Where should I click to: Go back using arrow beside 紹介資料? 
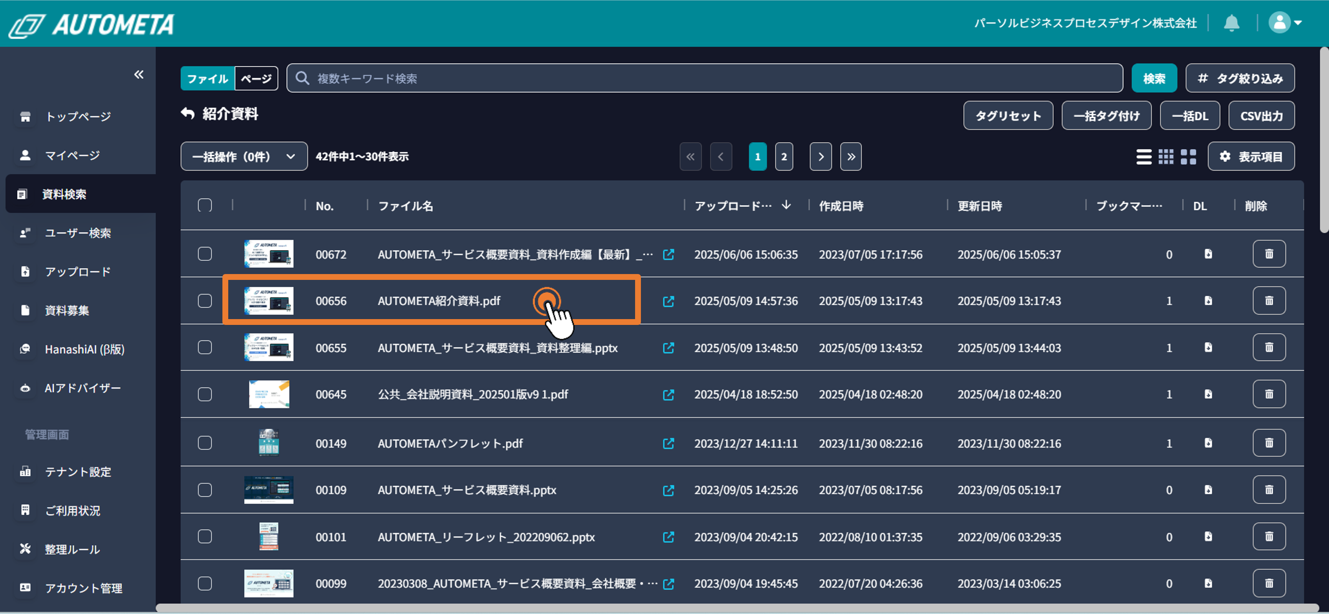click(x=188, y=114)
